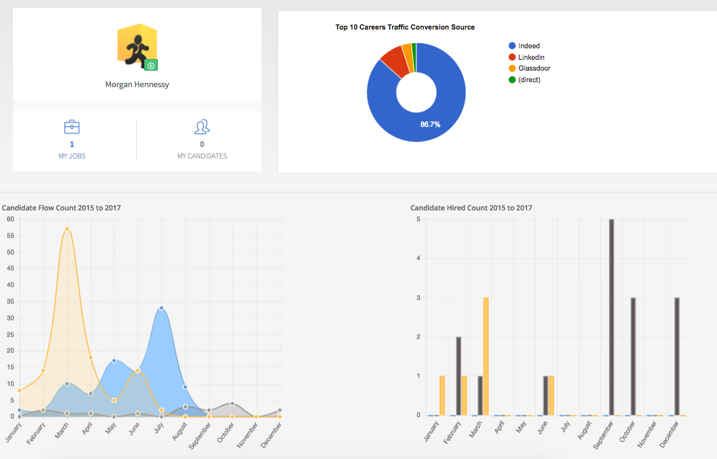Click the Morgan Hennessy name text
This screenshot has width=717, height=459.
pos(137,84)
